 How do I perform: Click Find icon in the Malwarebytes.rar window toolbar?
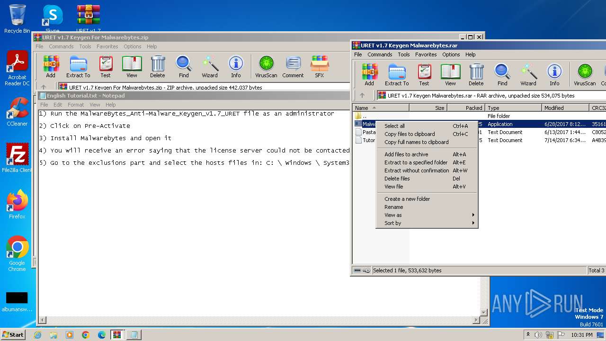point(502,74)
